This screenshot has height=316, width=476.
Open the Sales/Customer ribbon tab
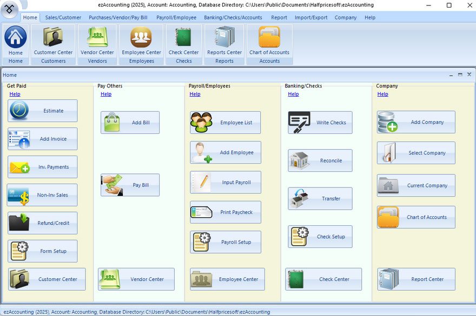pyautogui.click(x=63, y=18)
